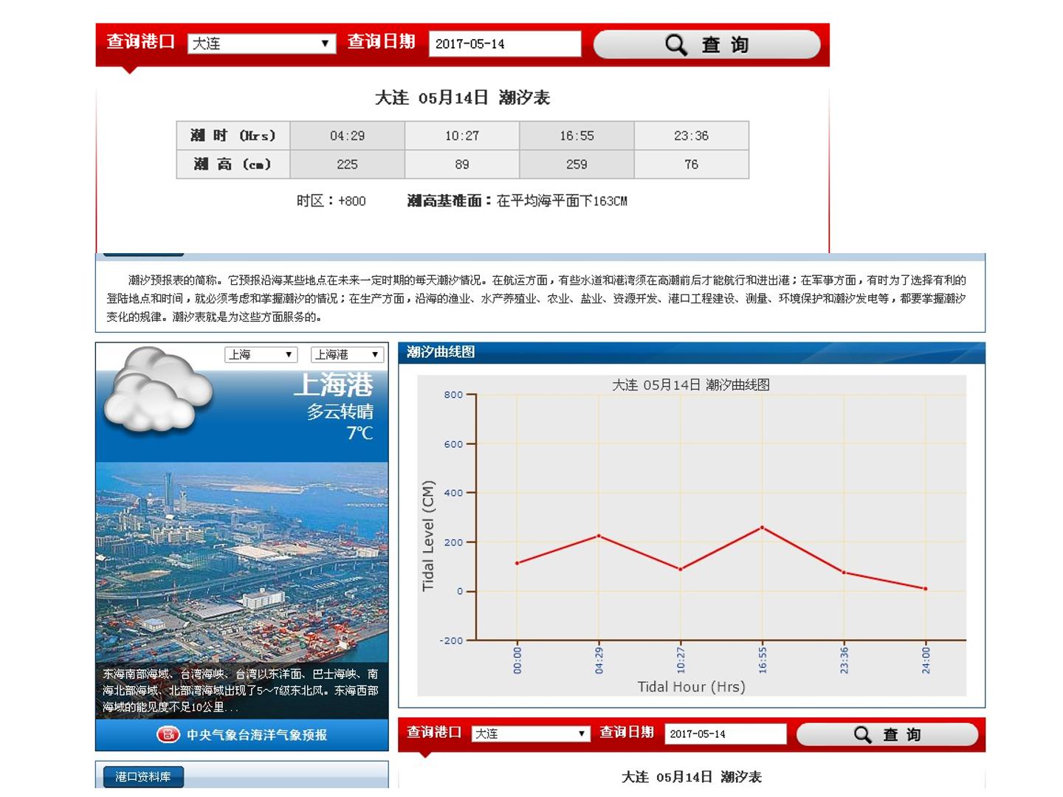
Task: Open the top 查询港口 port dropdown showing 大连
Action: pos(261,44)
